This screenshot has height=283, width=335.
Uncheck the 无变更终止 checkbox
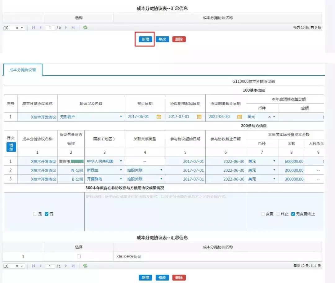(293, 214)
